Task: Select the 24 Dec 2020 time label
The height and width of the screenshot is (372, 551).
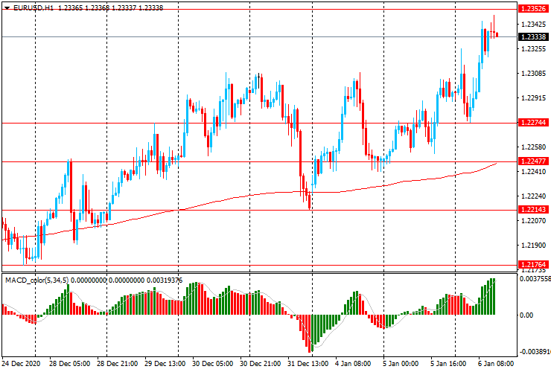Action: click(x=21, y=363)
